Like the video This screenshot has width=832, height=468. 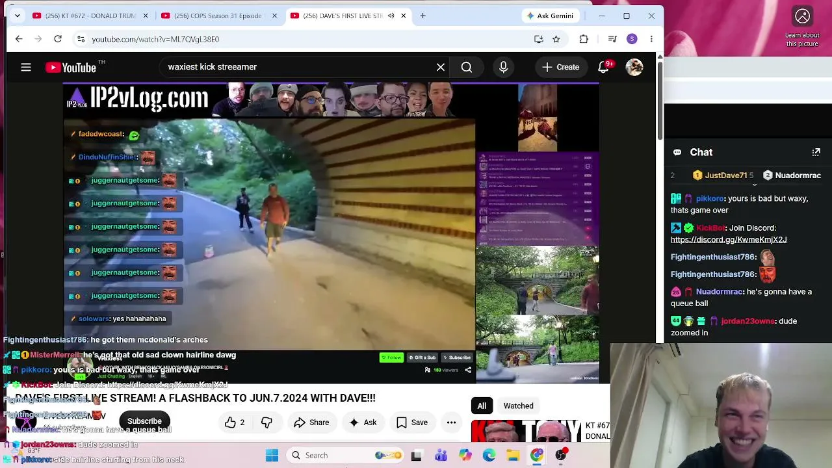[x=234, y=422]
